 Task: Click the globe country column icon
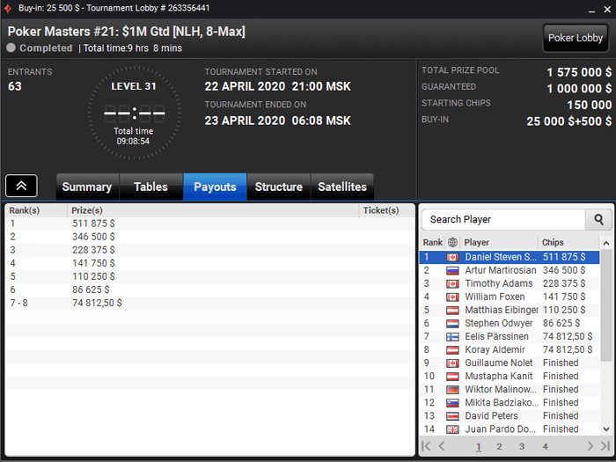click(x=452, y=242)
